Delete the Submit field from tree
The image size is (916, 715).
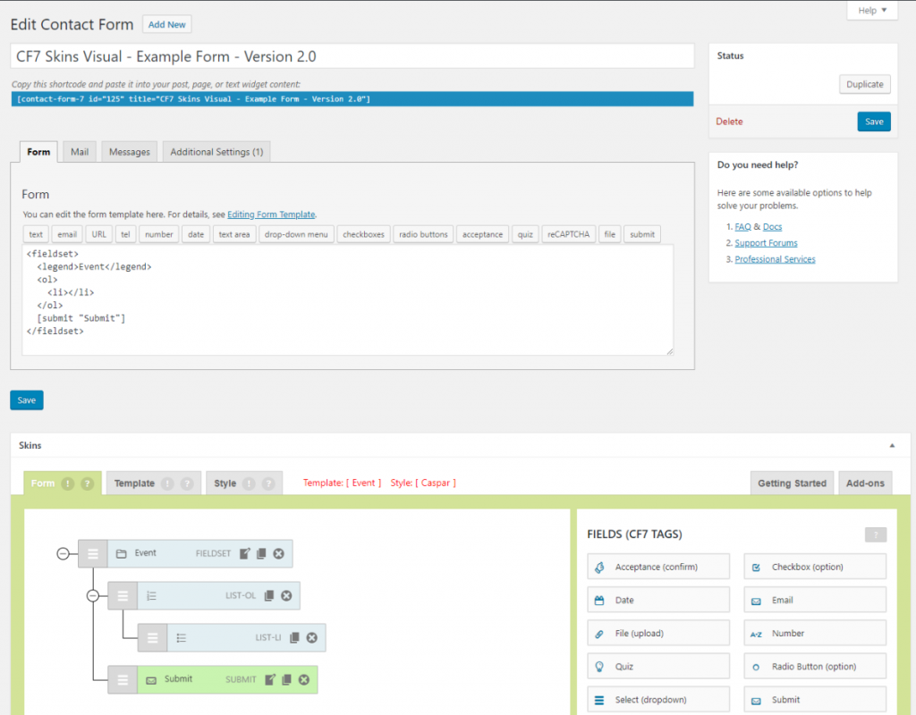click(x=304, y=680)
